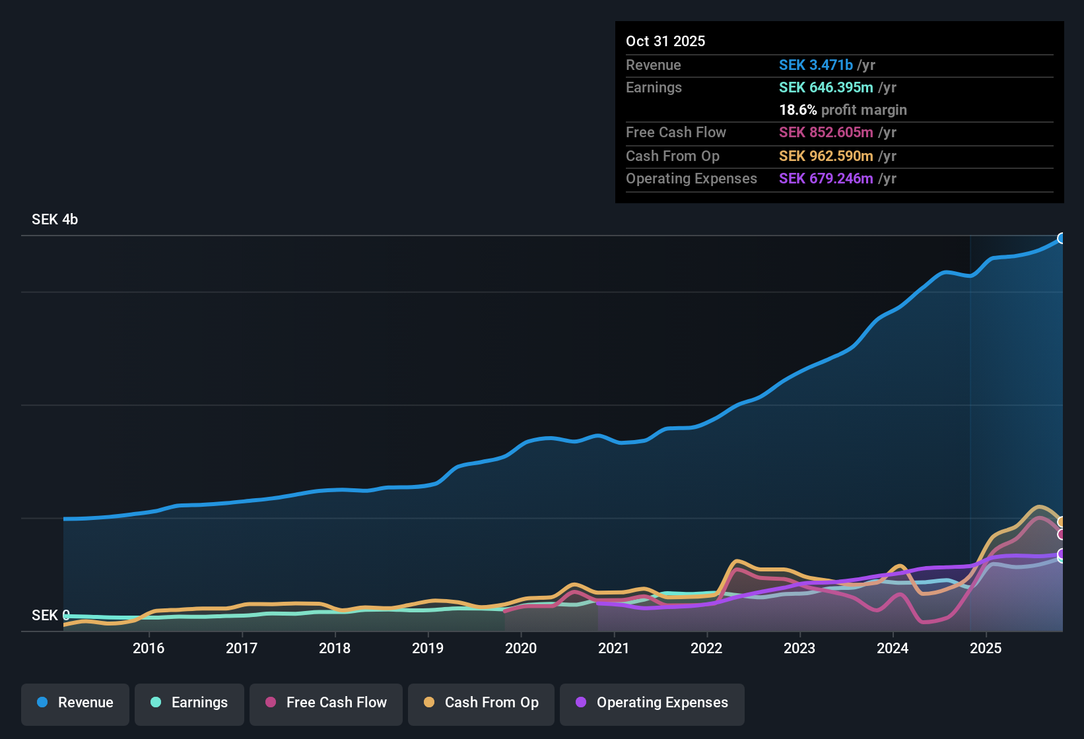Click the 2020 x-axis label
This screenshot has width=1084, height=739.
tap(521, 649)
